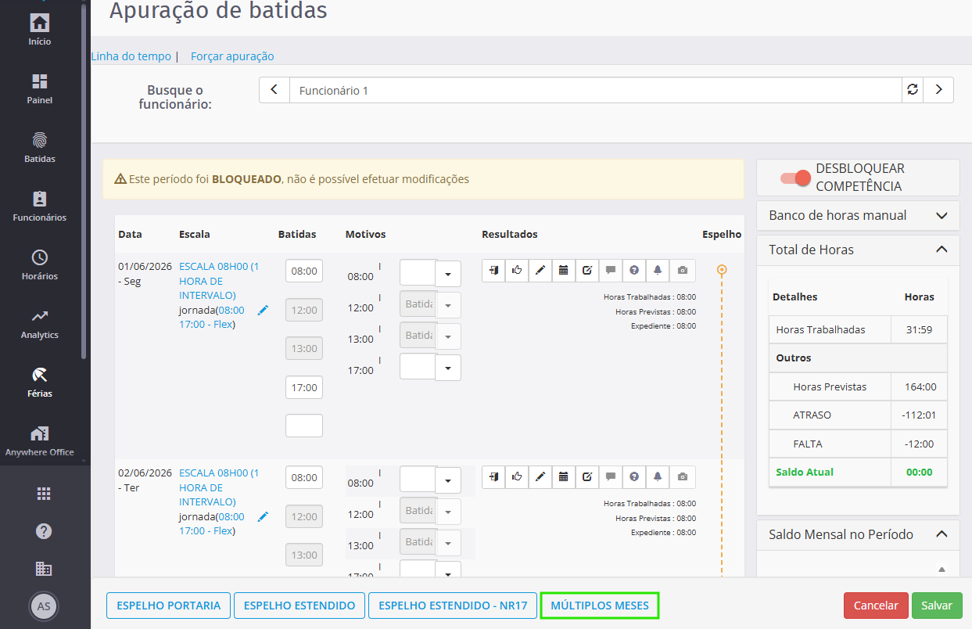Open the 12:00 motivo dropdown for 01/06/2026
Image resolution: width=972 pixels, height=629 pixels.
(x=448, y=305)
